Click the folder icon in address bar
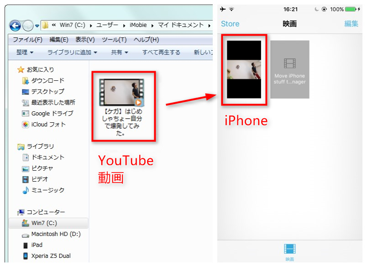 (x=45, y=25)
